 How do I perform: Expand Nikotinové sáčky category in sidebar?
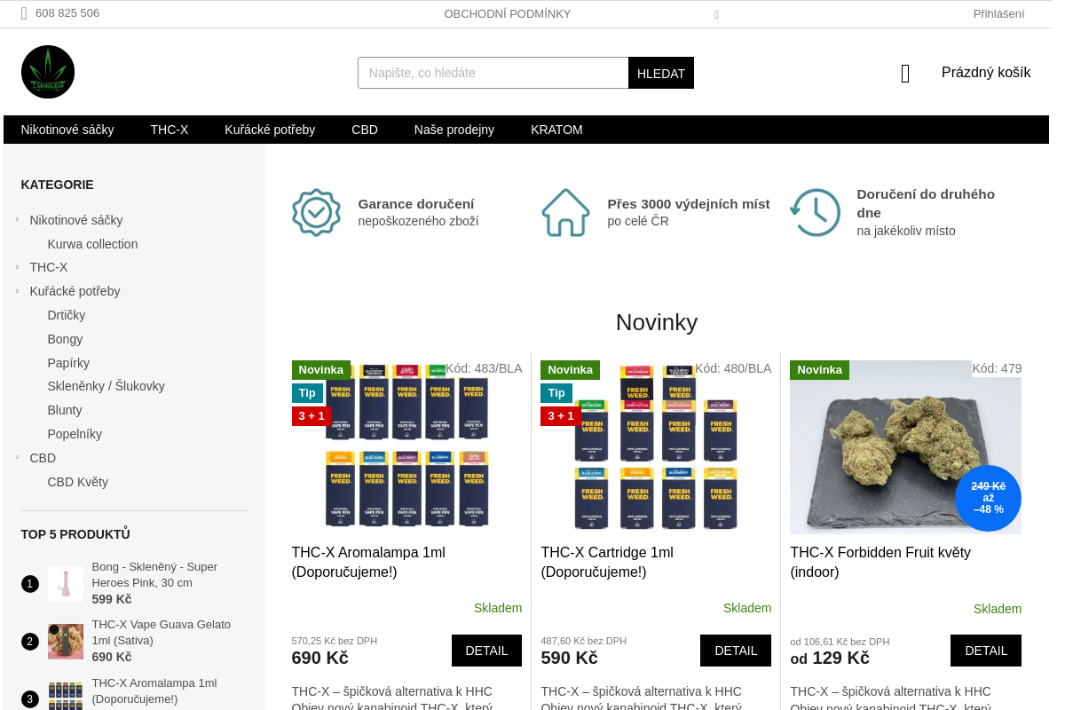[17, 218]
